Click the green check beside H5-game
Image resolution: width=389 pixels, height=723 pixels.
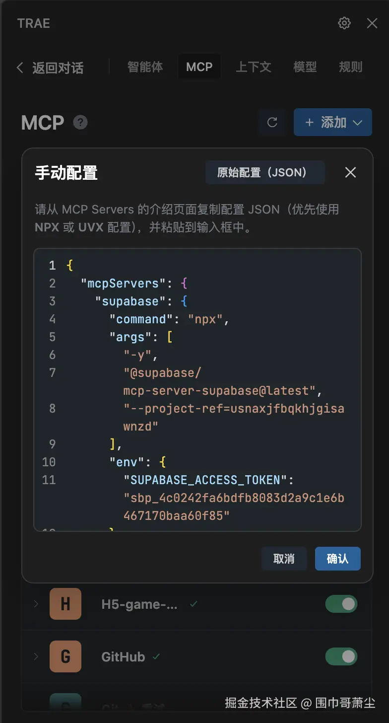[x=194, y=604]
